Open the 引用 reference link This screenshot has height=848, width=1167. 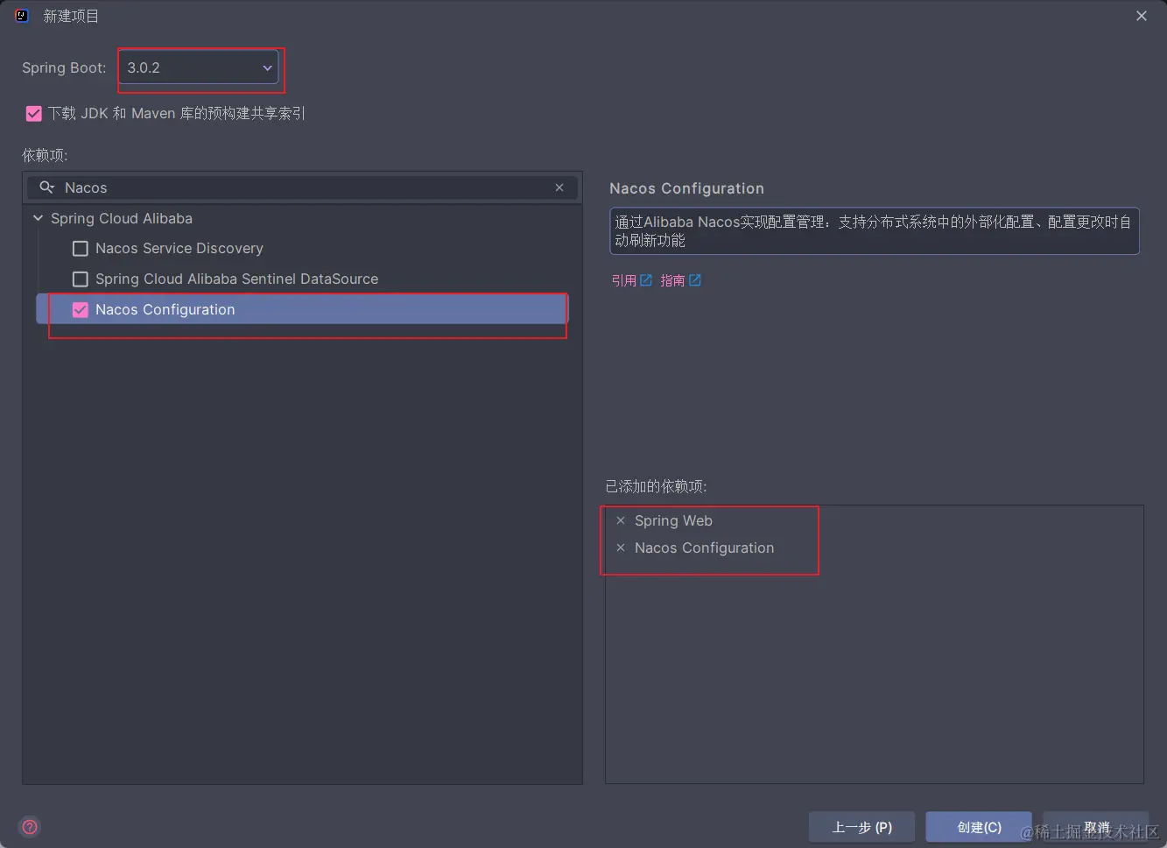631,280
